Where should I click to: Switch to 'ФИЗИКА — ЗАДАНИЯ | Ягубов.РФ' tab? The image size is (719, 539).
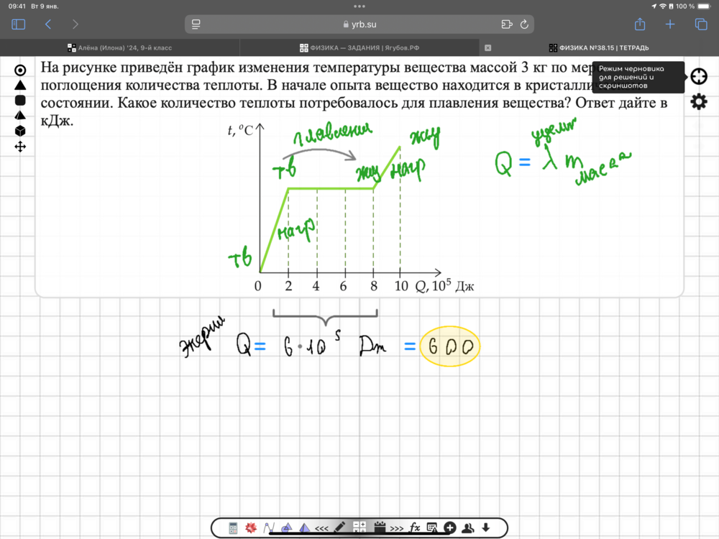359,48
